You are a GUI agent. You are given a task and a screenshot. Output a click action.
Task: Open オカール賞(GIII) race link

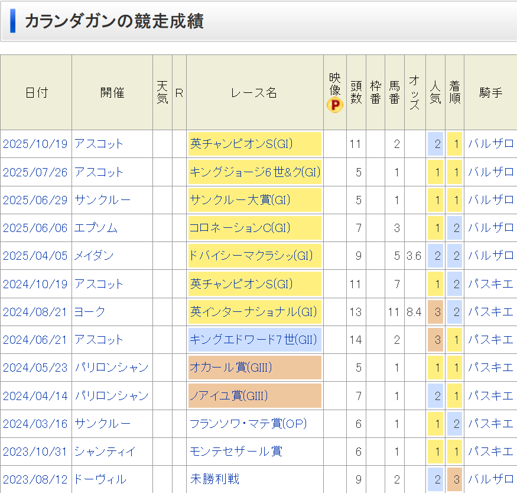click(231, 368)
